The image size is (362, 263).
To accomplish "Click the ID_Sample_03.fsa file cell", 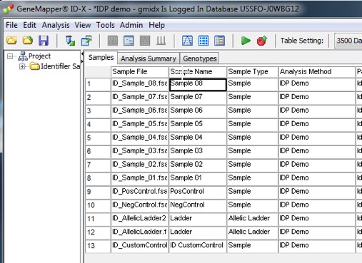I will pos(139,152).
